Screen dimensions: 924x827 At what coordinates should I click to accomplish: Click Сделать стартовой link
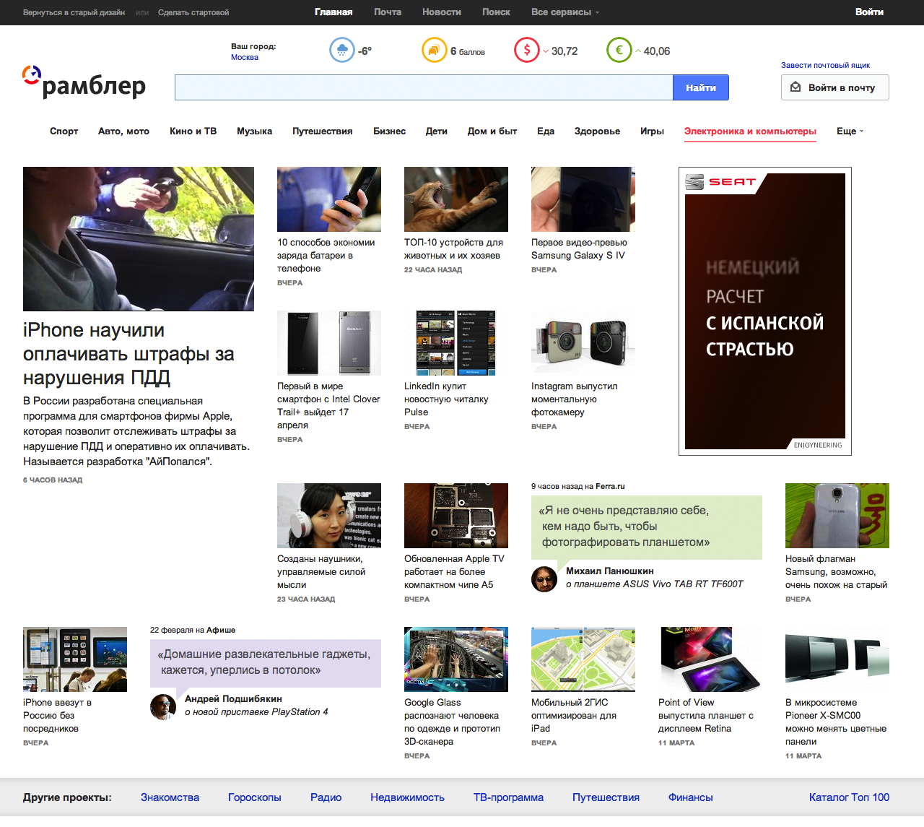tap(193, 12)
